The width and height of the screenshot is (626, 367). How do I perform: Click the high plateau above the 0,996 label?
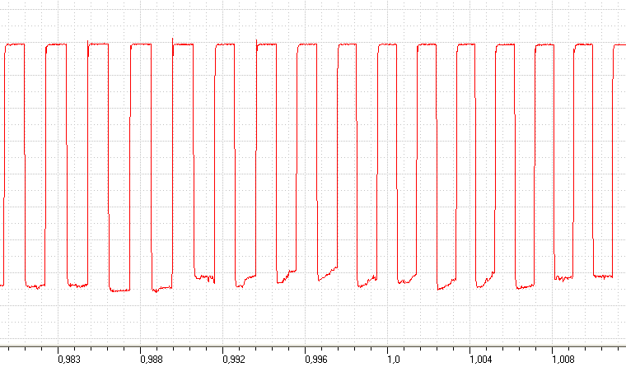pos(307,44)
